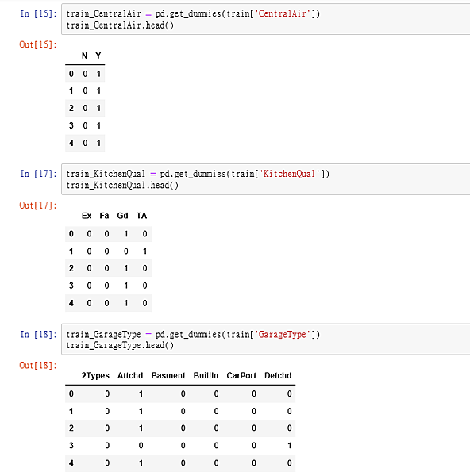Click the N column header in CentralAir table
470x476 pixels.
[84, 56]
